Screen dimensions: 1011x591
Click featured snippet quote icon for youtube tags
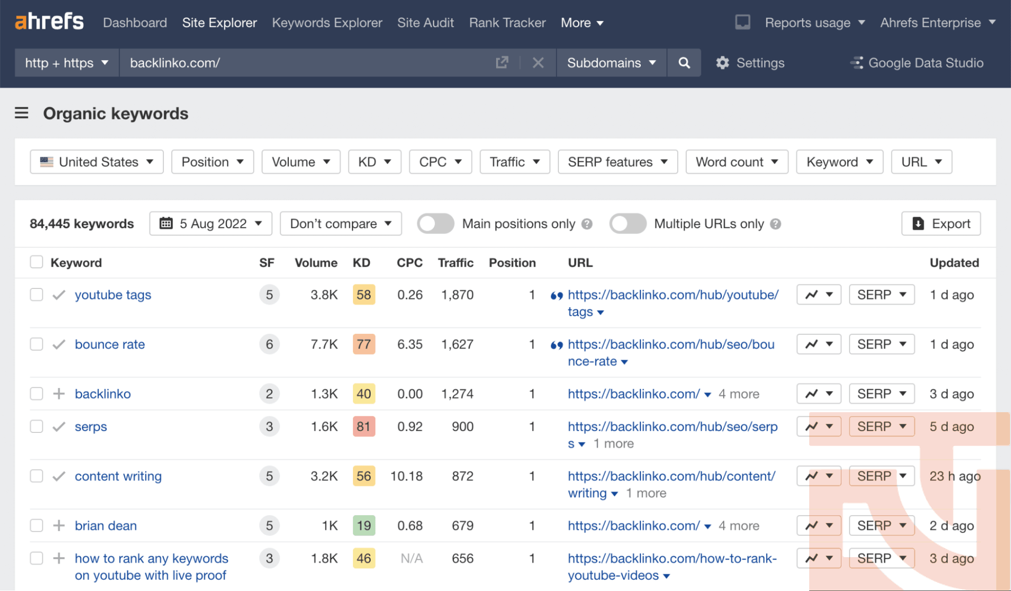(x=556, y=295)
